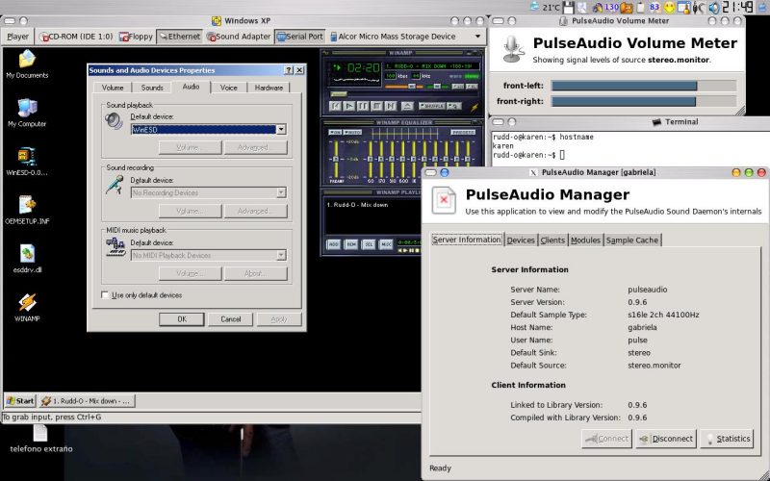This screenshot has height=481, width=770.
Task: Switch to Hardware tab
Action: (269, 88)
